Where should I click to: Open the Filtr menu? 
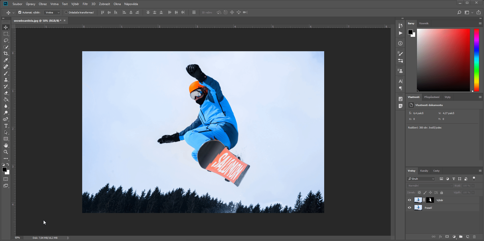(x=85, y=4)
